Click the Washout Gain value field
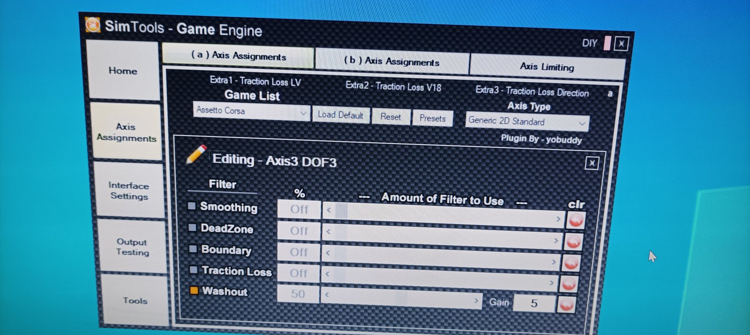 click(x=534, y=304)
